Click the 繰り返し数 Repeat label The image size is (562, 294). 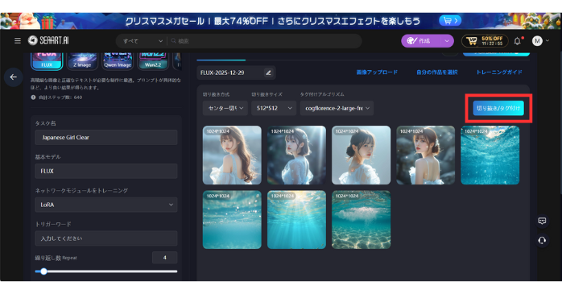[x=56, y=258]
